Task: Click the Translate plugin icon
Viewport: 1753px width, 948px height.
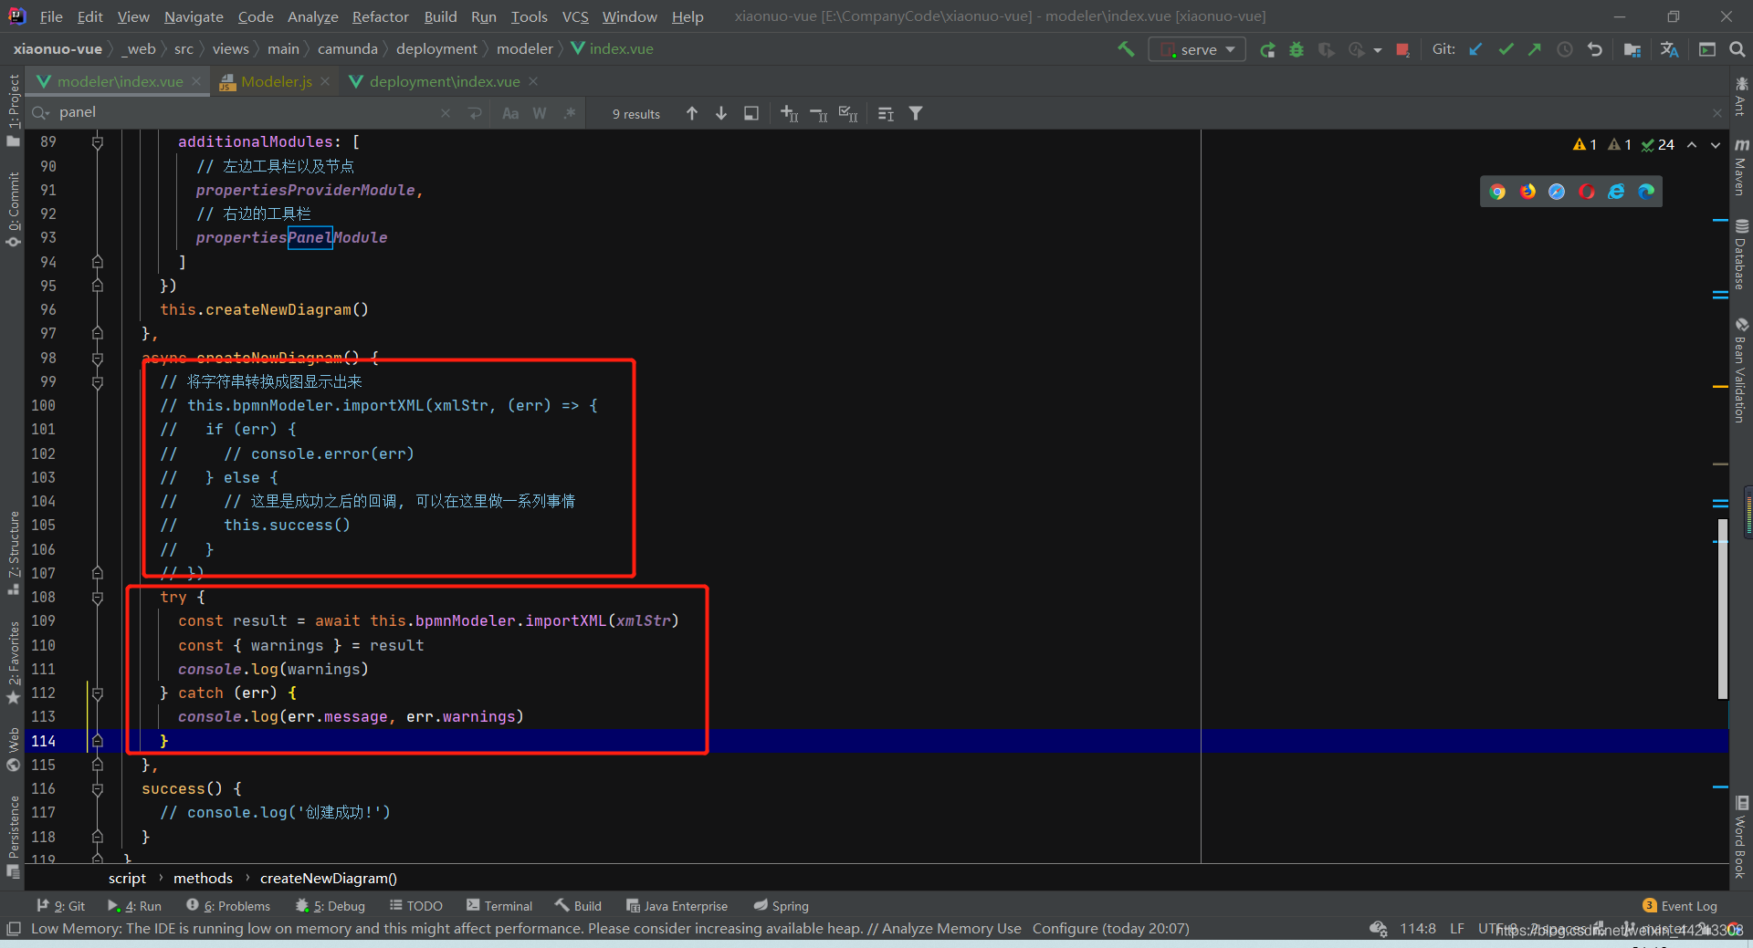Action: tap(1670, 49)
